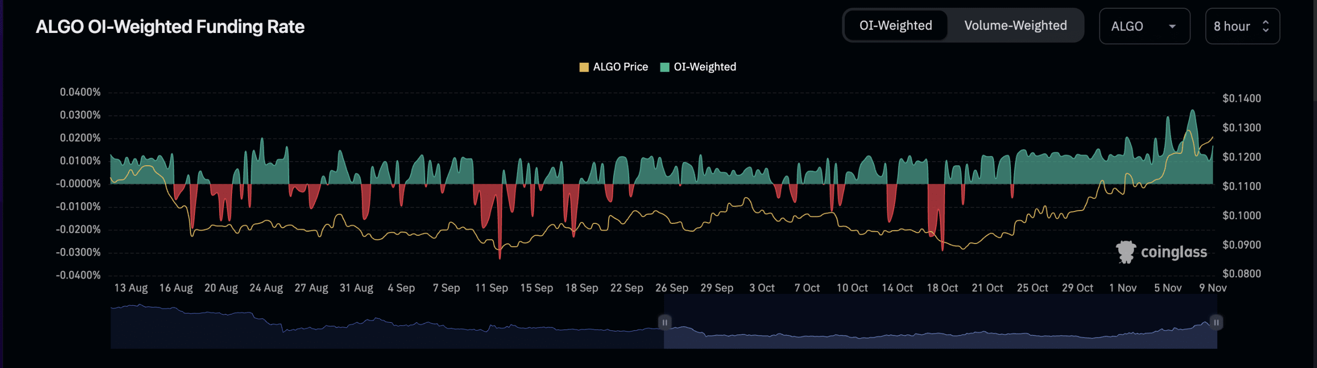Screen dimensions: 1317x368
Task: Click the 13 Aug date label
Action: [x=131, y=288]
